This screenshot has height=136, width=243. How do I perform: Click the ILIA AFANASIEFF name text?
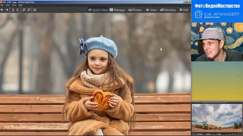(x=222, y=14)
